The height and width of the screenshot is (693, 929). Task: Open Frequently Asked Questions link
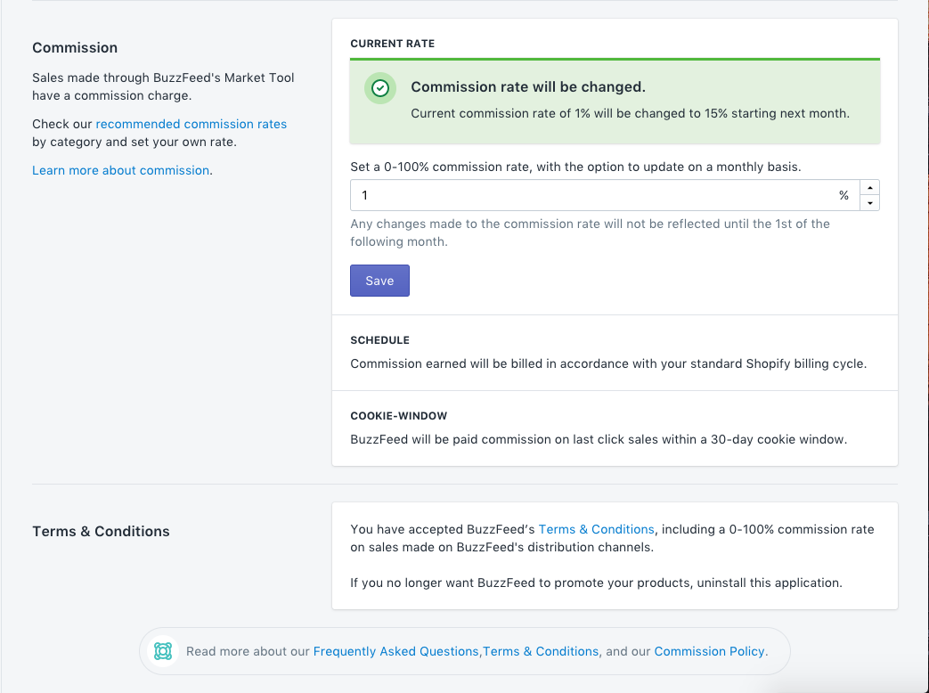tap(395, 651)
